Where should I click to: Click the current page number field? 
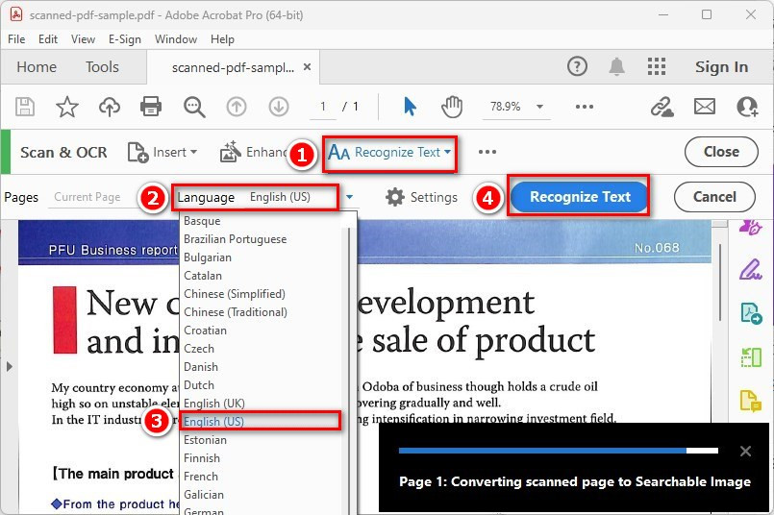pyautogui.click(x=324, y=107)
